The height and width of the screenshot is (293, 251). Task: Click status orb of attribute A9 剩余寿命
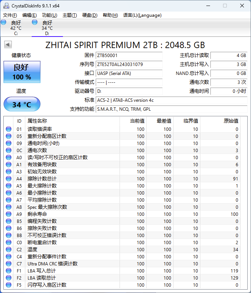click(x=9, y=214)
